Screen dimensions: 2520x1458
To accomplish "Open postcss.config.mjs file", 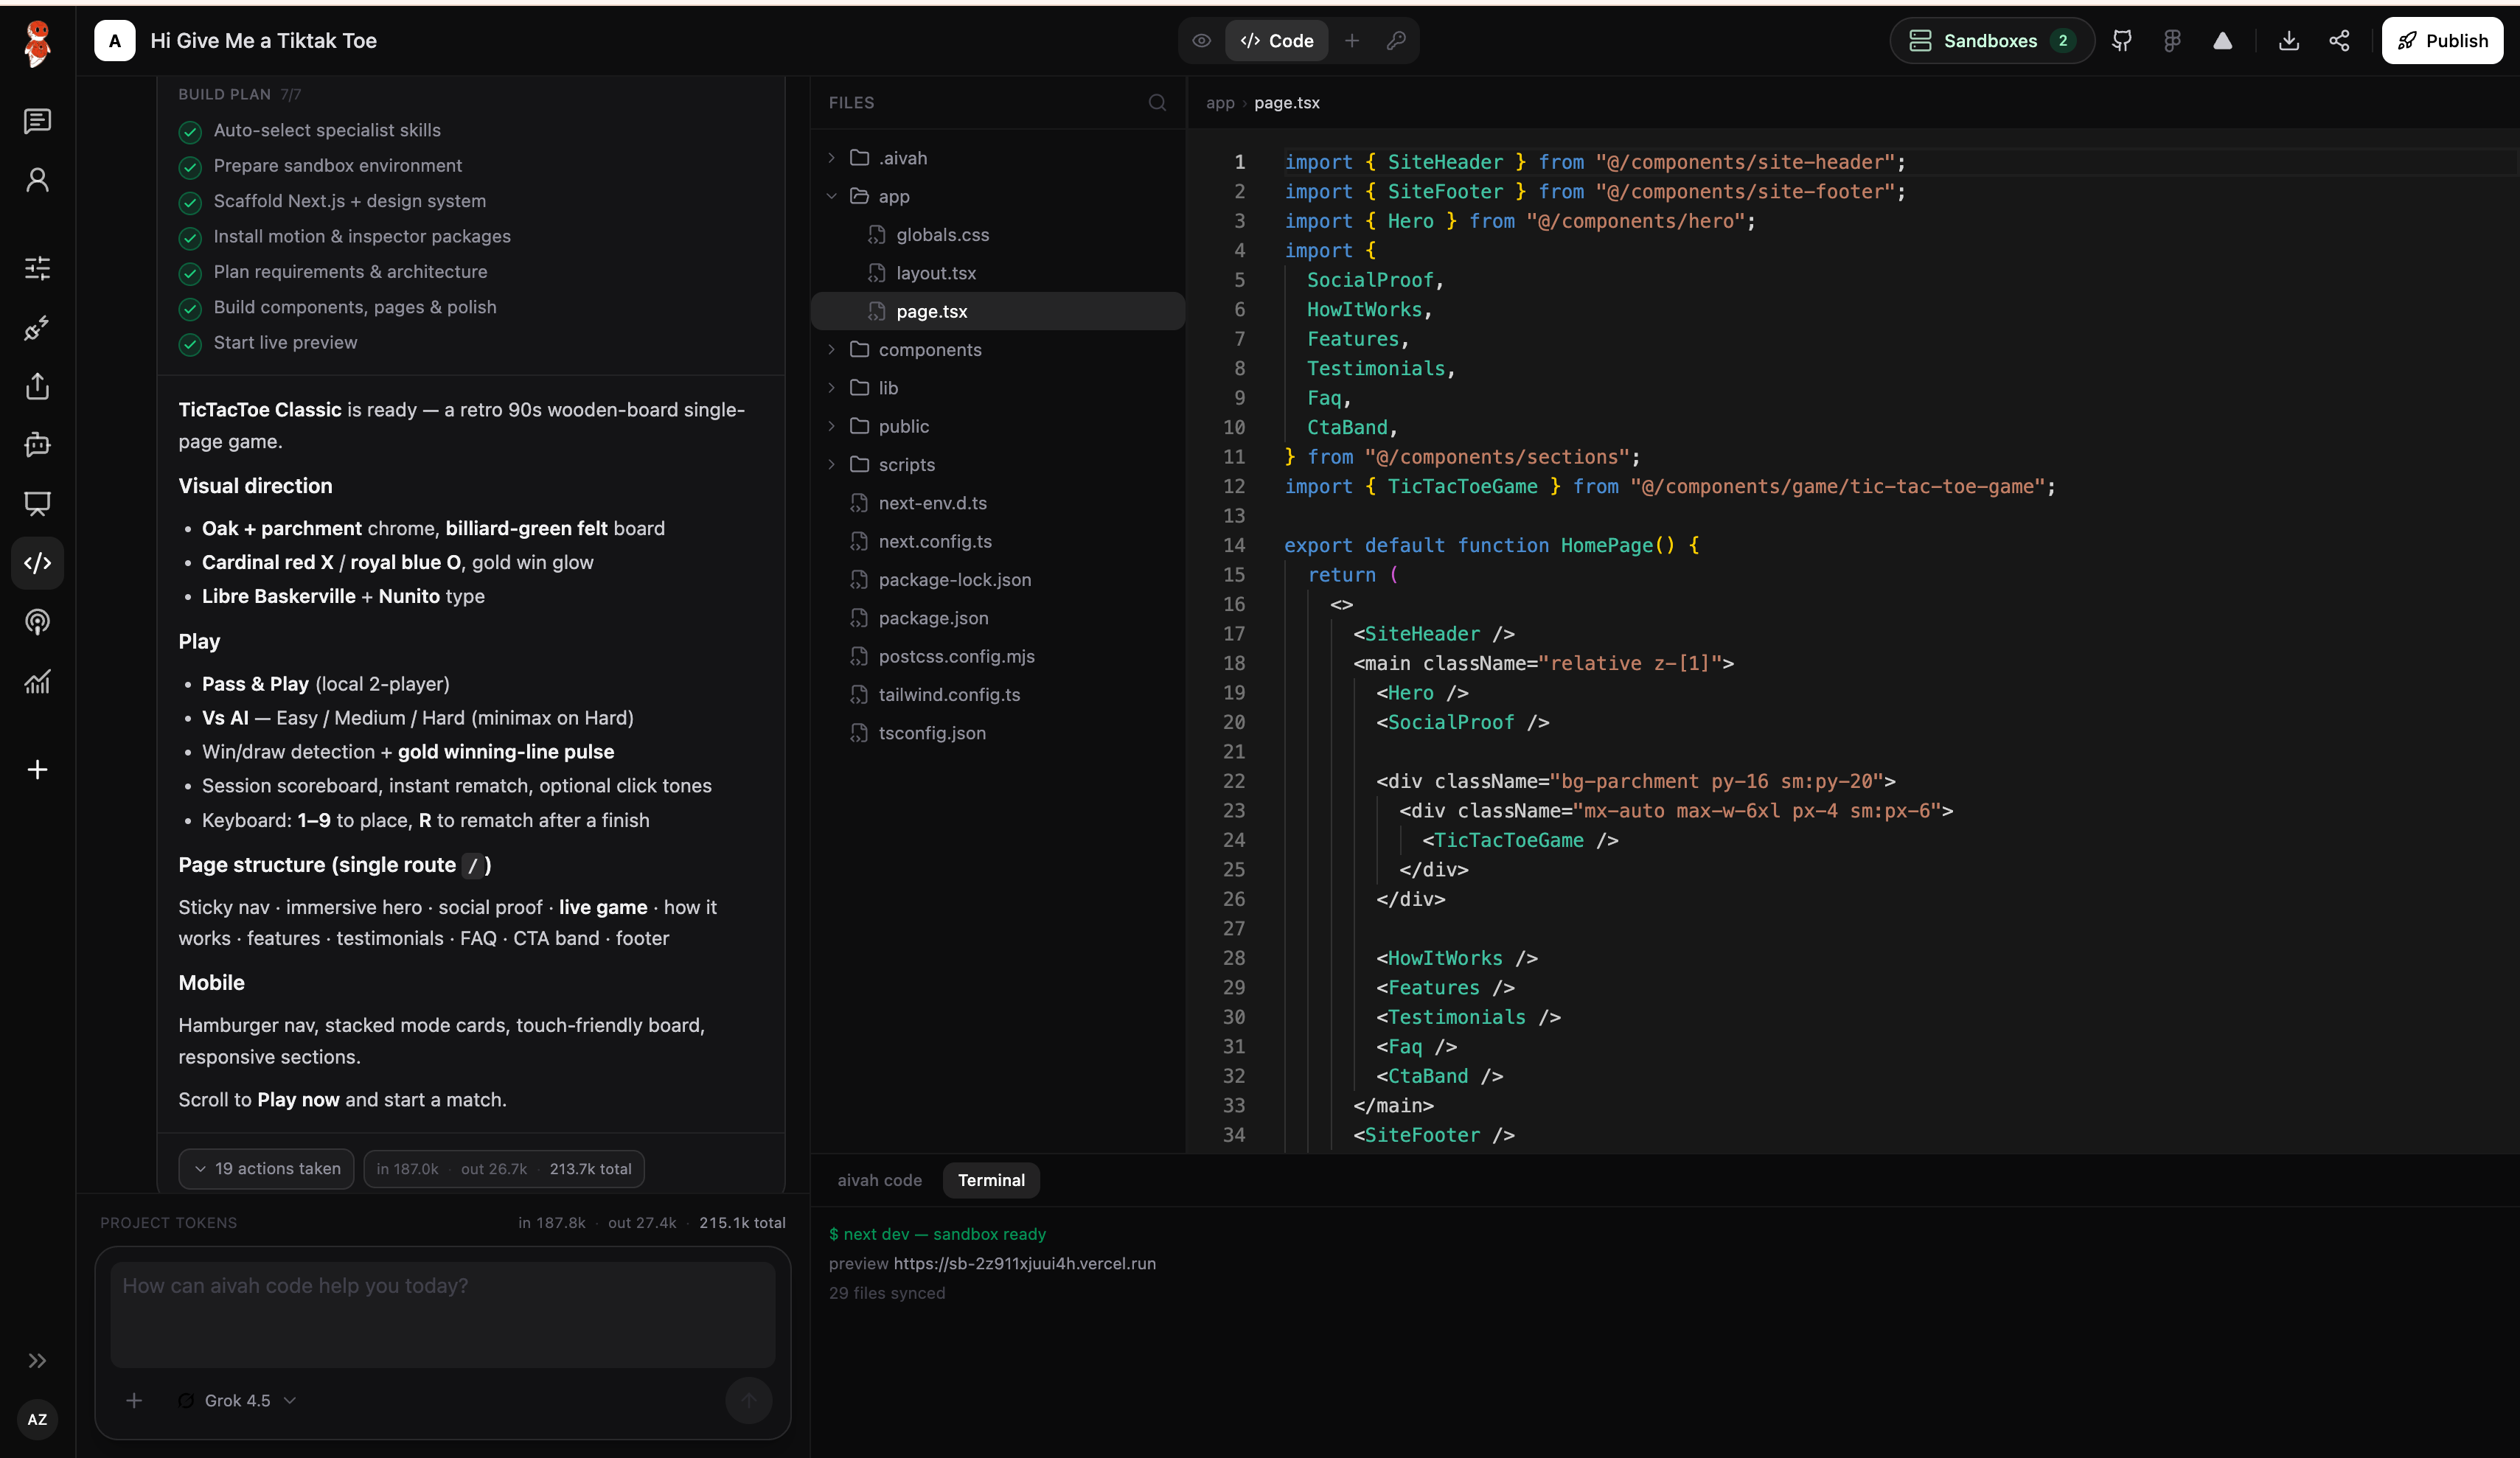I will pyautogui.click(x=997, y=656).
